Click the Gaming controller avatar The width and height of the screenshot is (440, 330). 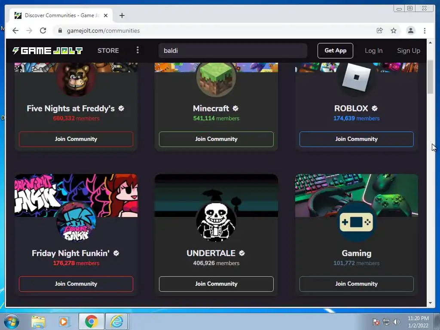tap(356, 222)
